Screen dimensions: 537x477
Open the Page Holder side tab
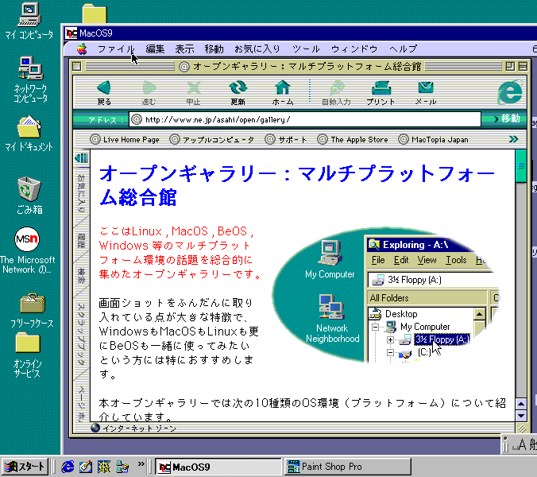point(82,402)
